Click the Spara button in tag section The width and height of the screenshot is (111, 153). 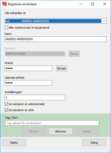pos(87,131)
